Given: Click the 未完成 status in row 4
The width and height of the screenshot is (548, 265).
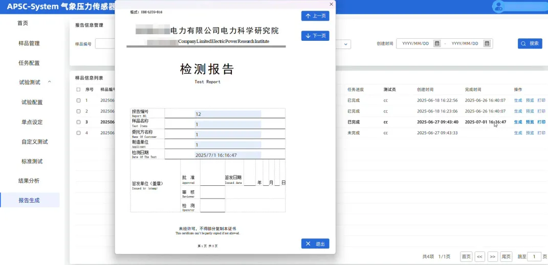Looking at the screenshot, I should coord(354,133).
